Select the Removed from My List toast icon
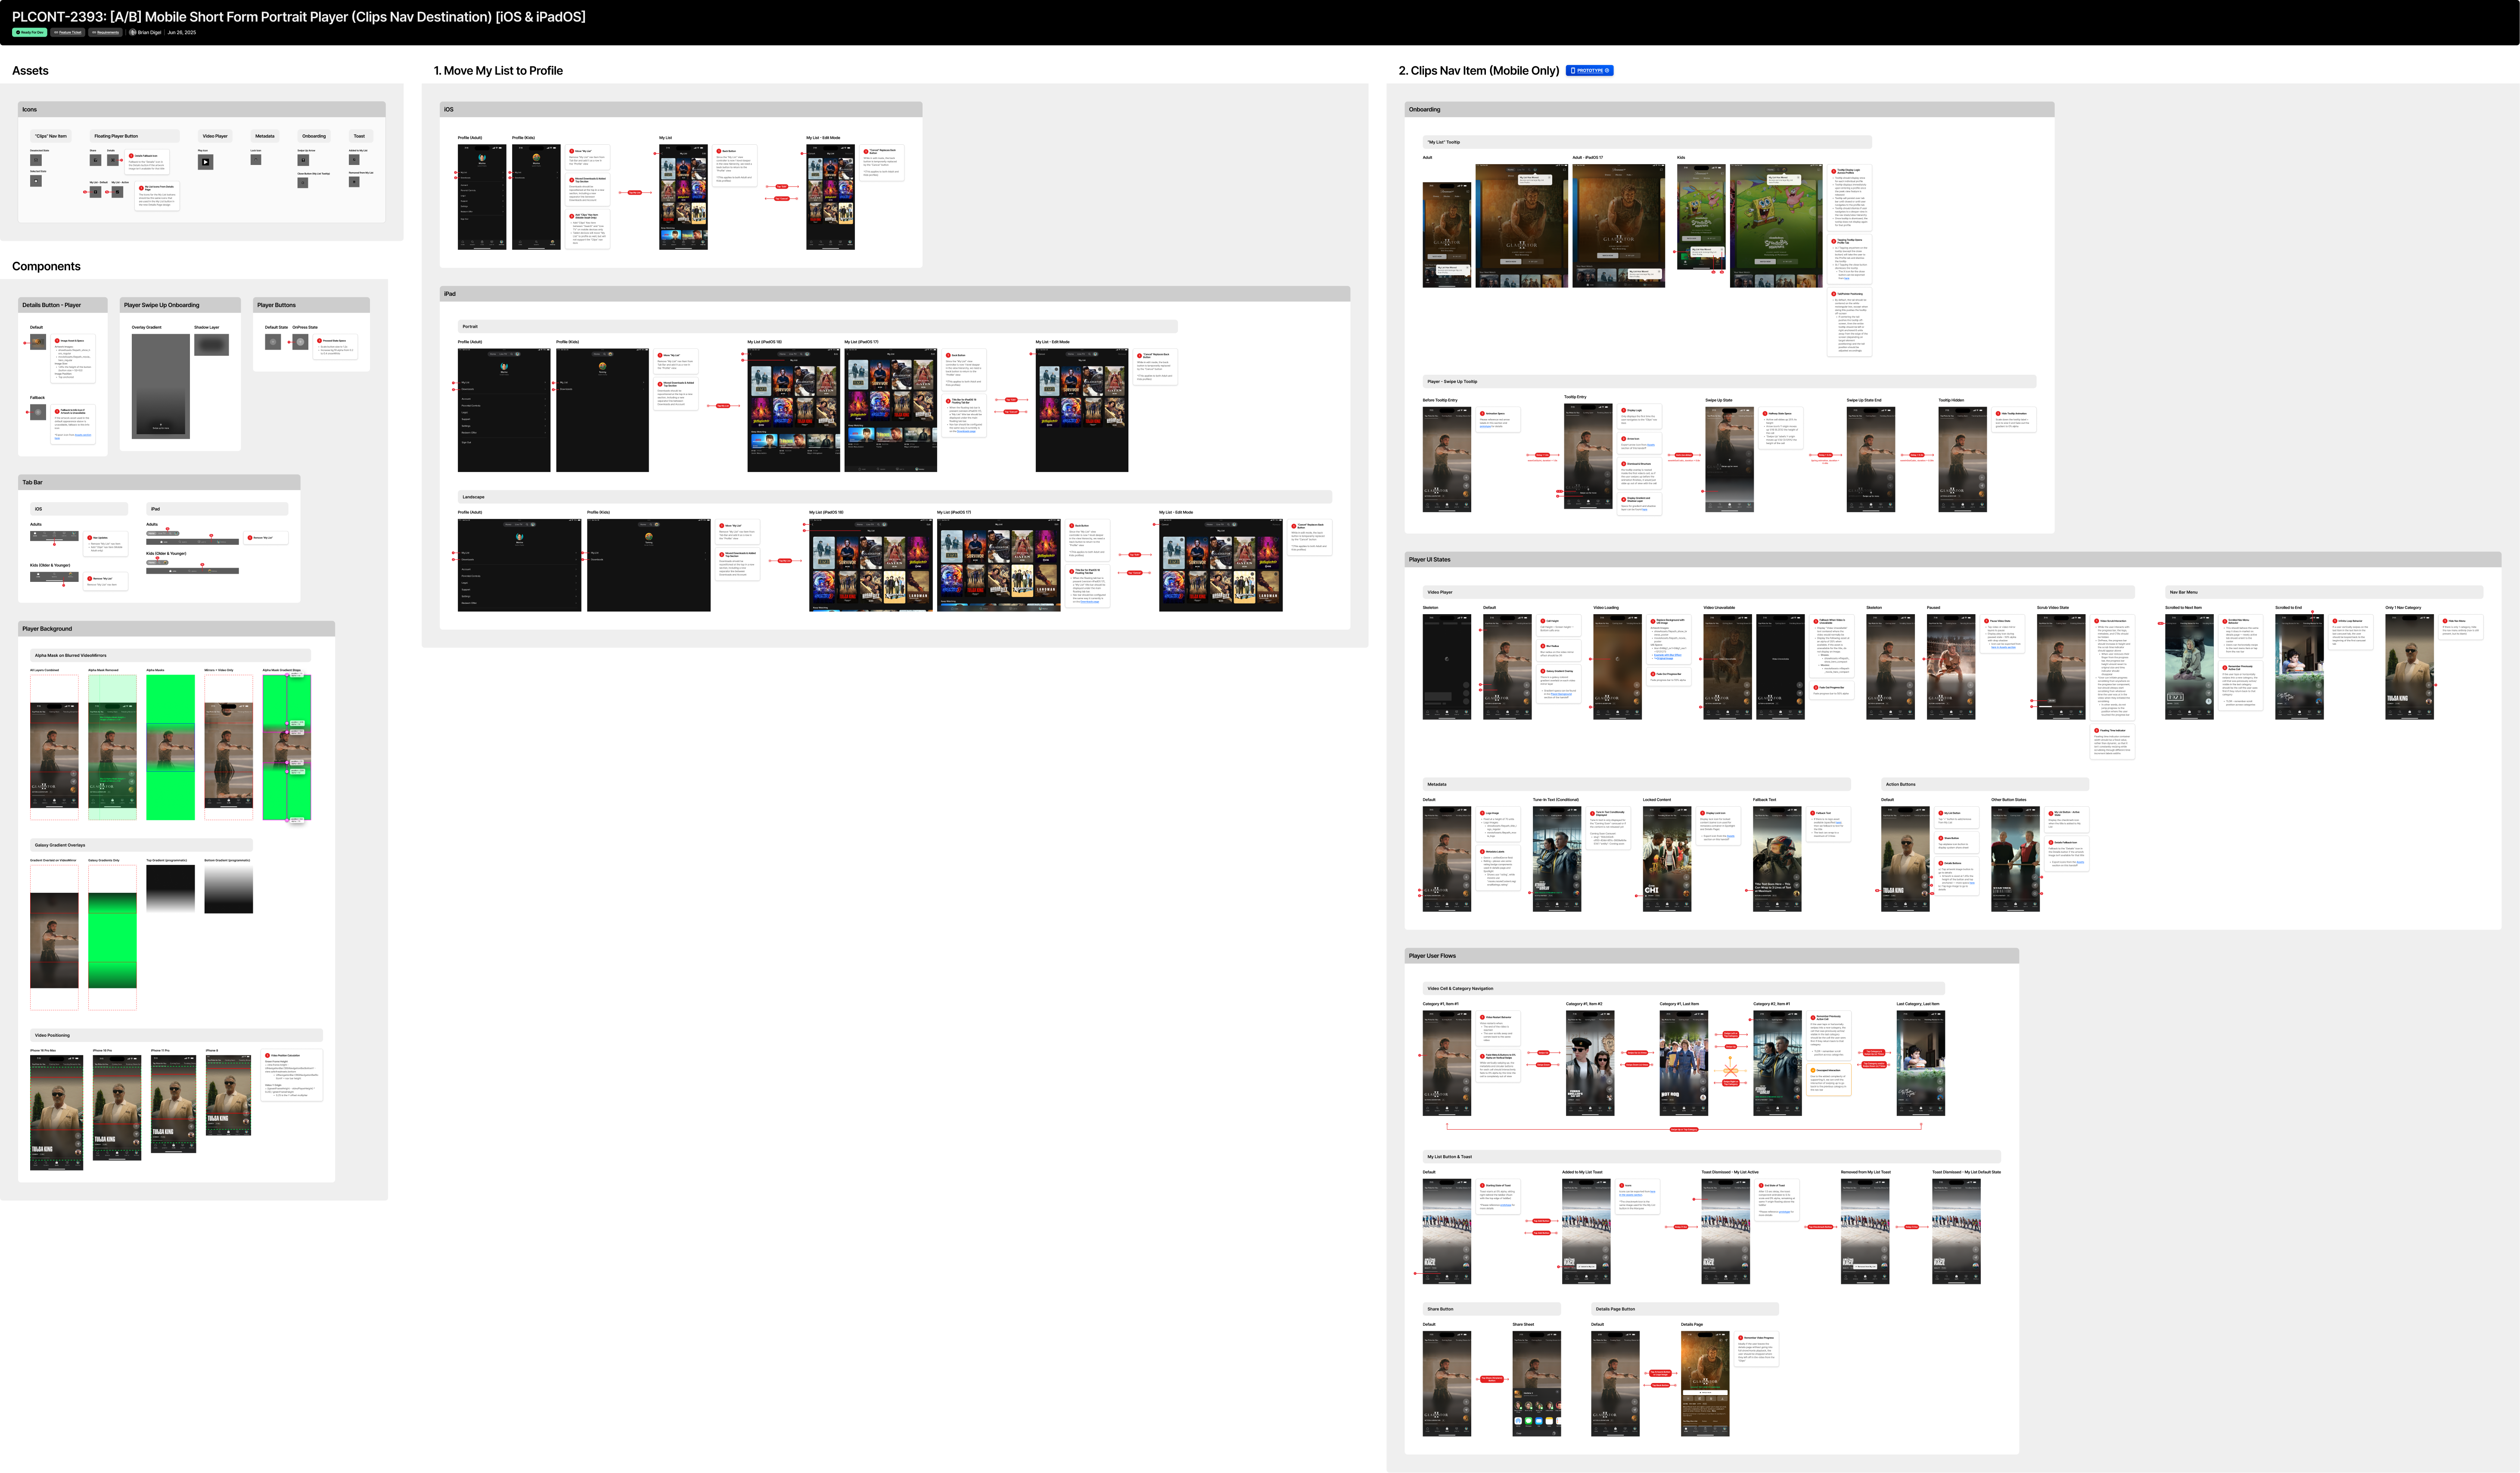This screenshot has height=1473, width=2520. pyautogui.click(x=354, y=182)
